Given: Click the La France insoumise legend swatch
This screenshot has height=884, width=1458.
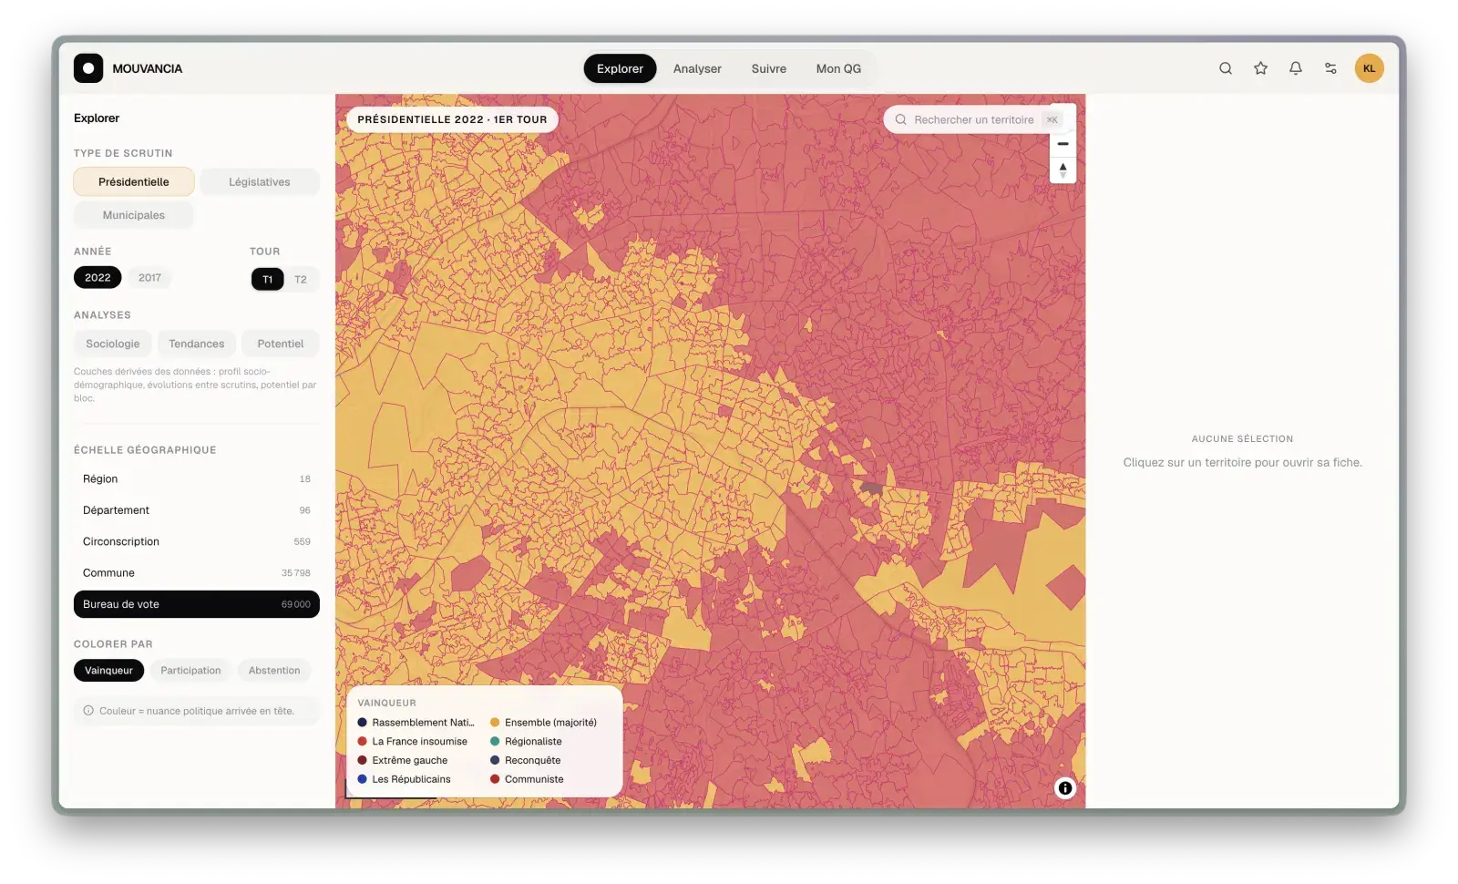Looking at the screenshot, I should tap(362, 742).
